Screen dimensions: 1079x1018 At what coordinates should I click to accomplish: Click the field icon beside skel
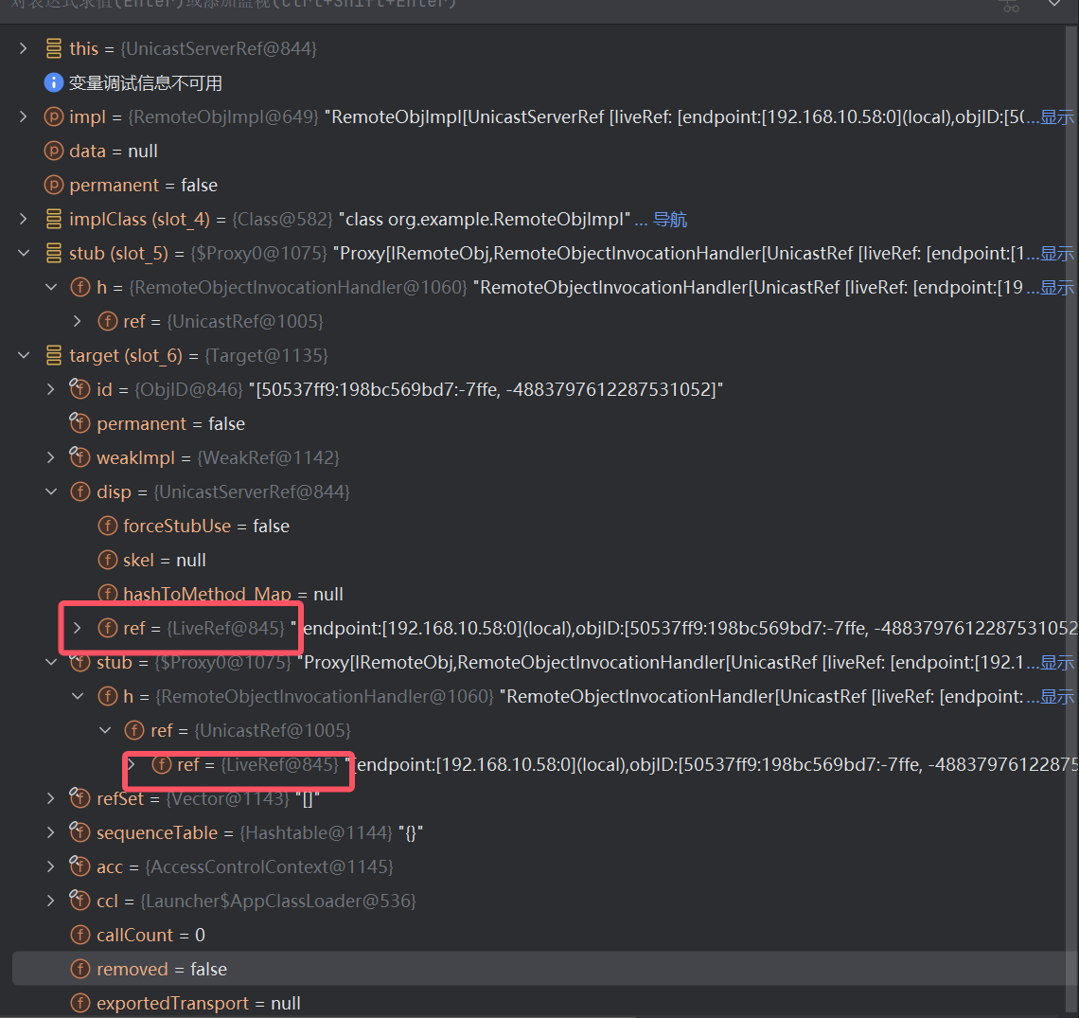pyautogui.click(x=108, y=561)
